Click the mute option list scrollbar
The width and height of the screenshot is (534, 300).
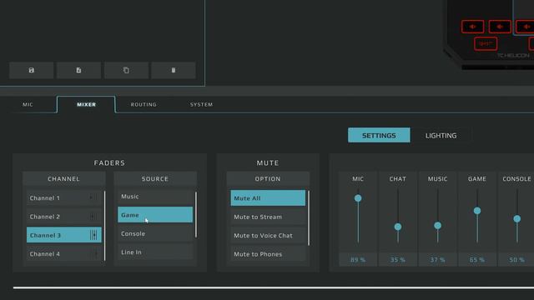(309, 218)
